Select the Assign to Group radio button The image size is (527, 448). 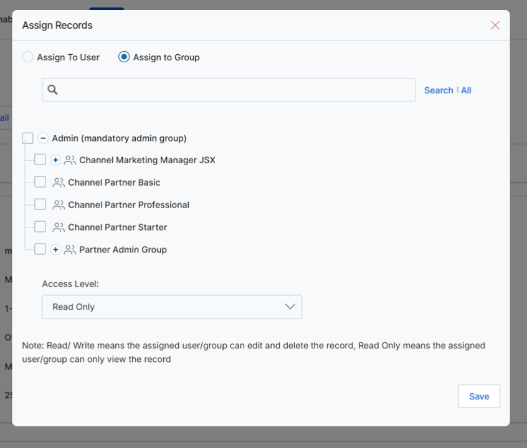pyautogui.click(x=124, y=57)
